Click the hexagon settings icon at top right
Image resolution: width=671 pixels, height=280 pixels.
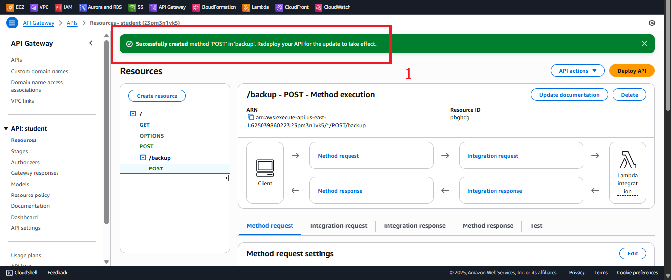[652, 23]
